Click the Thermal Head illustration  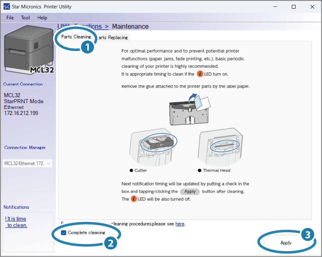[220, 147]
